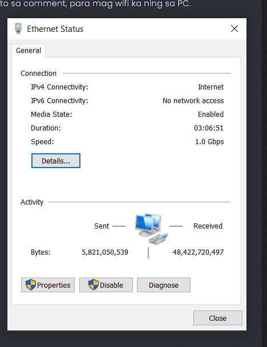Click the Bytes label
The image size is (267, 347).
pos(41,252)
